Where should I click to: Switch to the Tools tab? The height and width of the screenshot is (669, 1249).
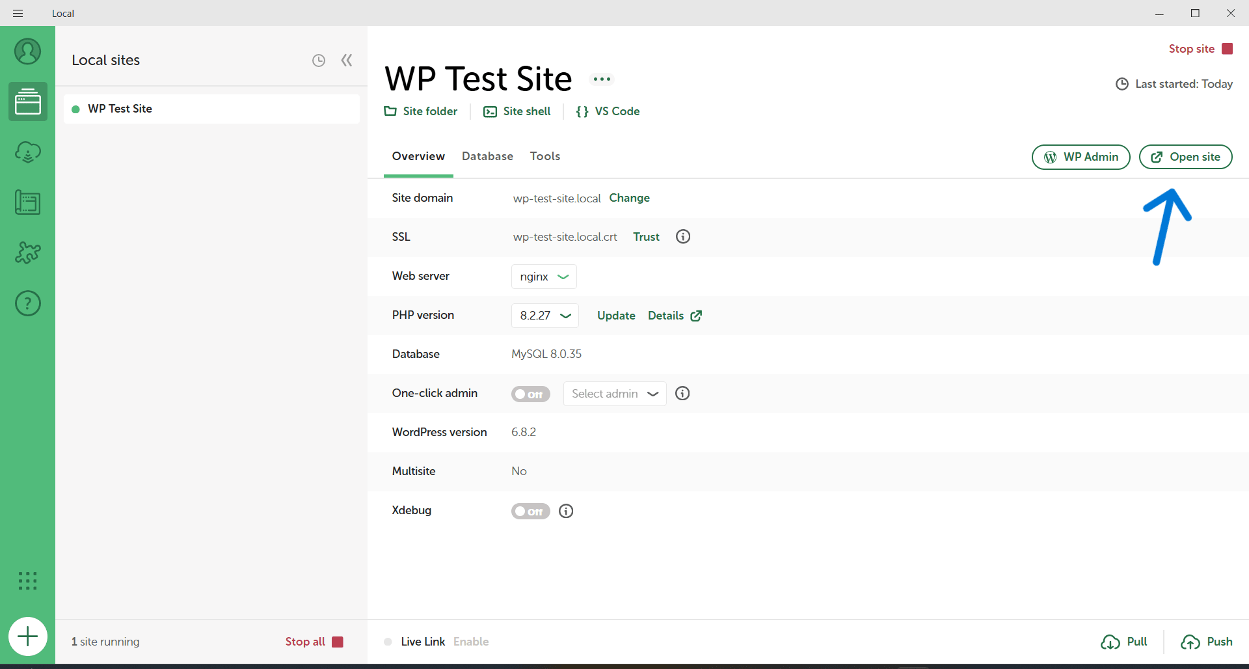click(545, 156)
